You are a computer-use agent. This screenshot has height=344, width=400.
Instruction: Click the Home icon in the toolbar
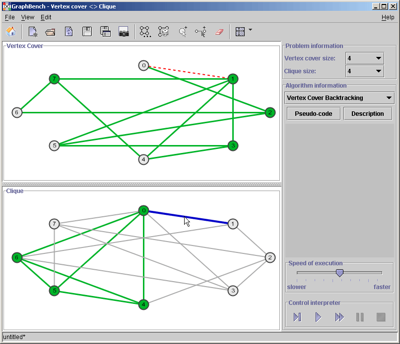(11, 32)
